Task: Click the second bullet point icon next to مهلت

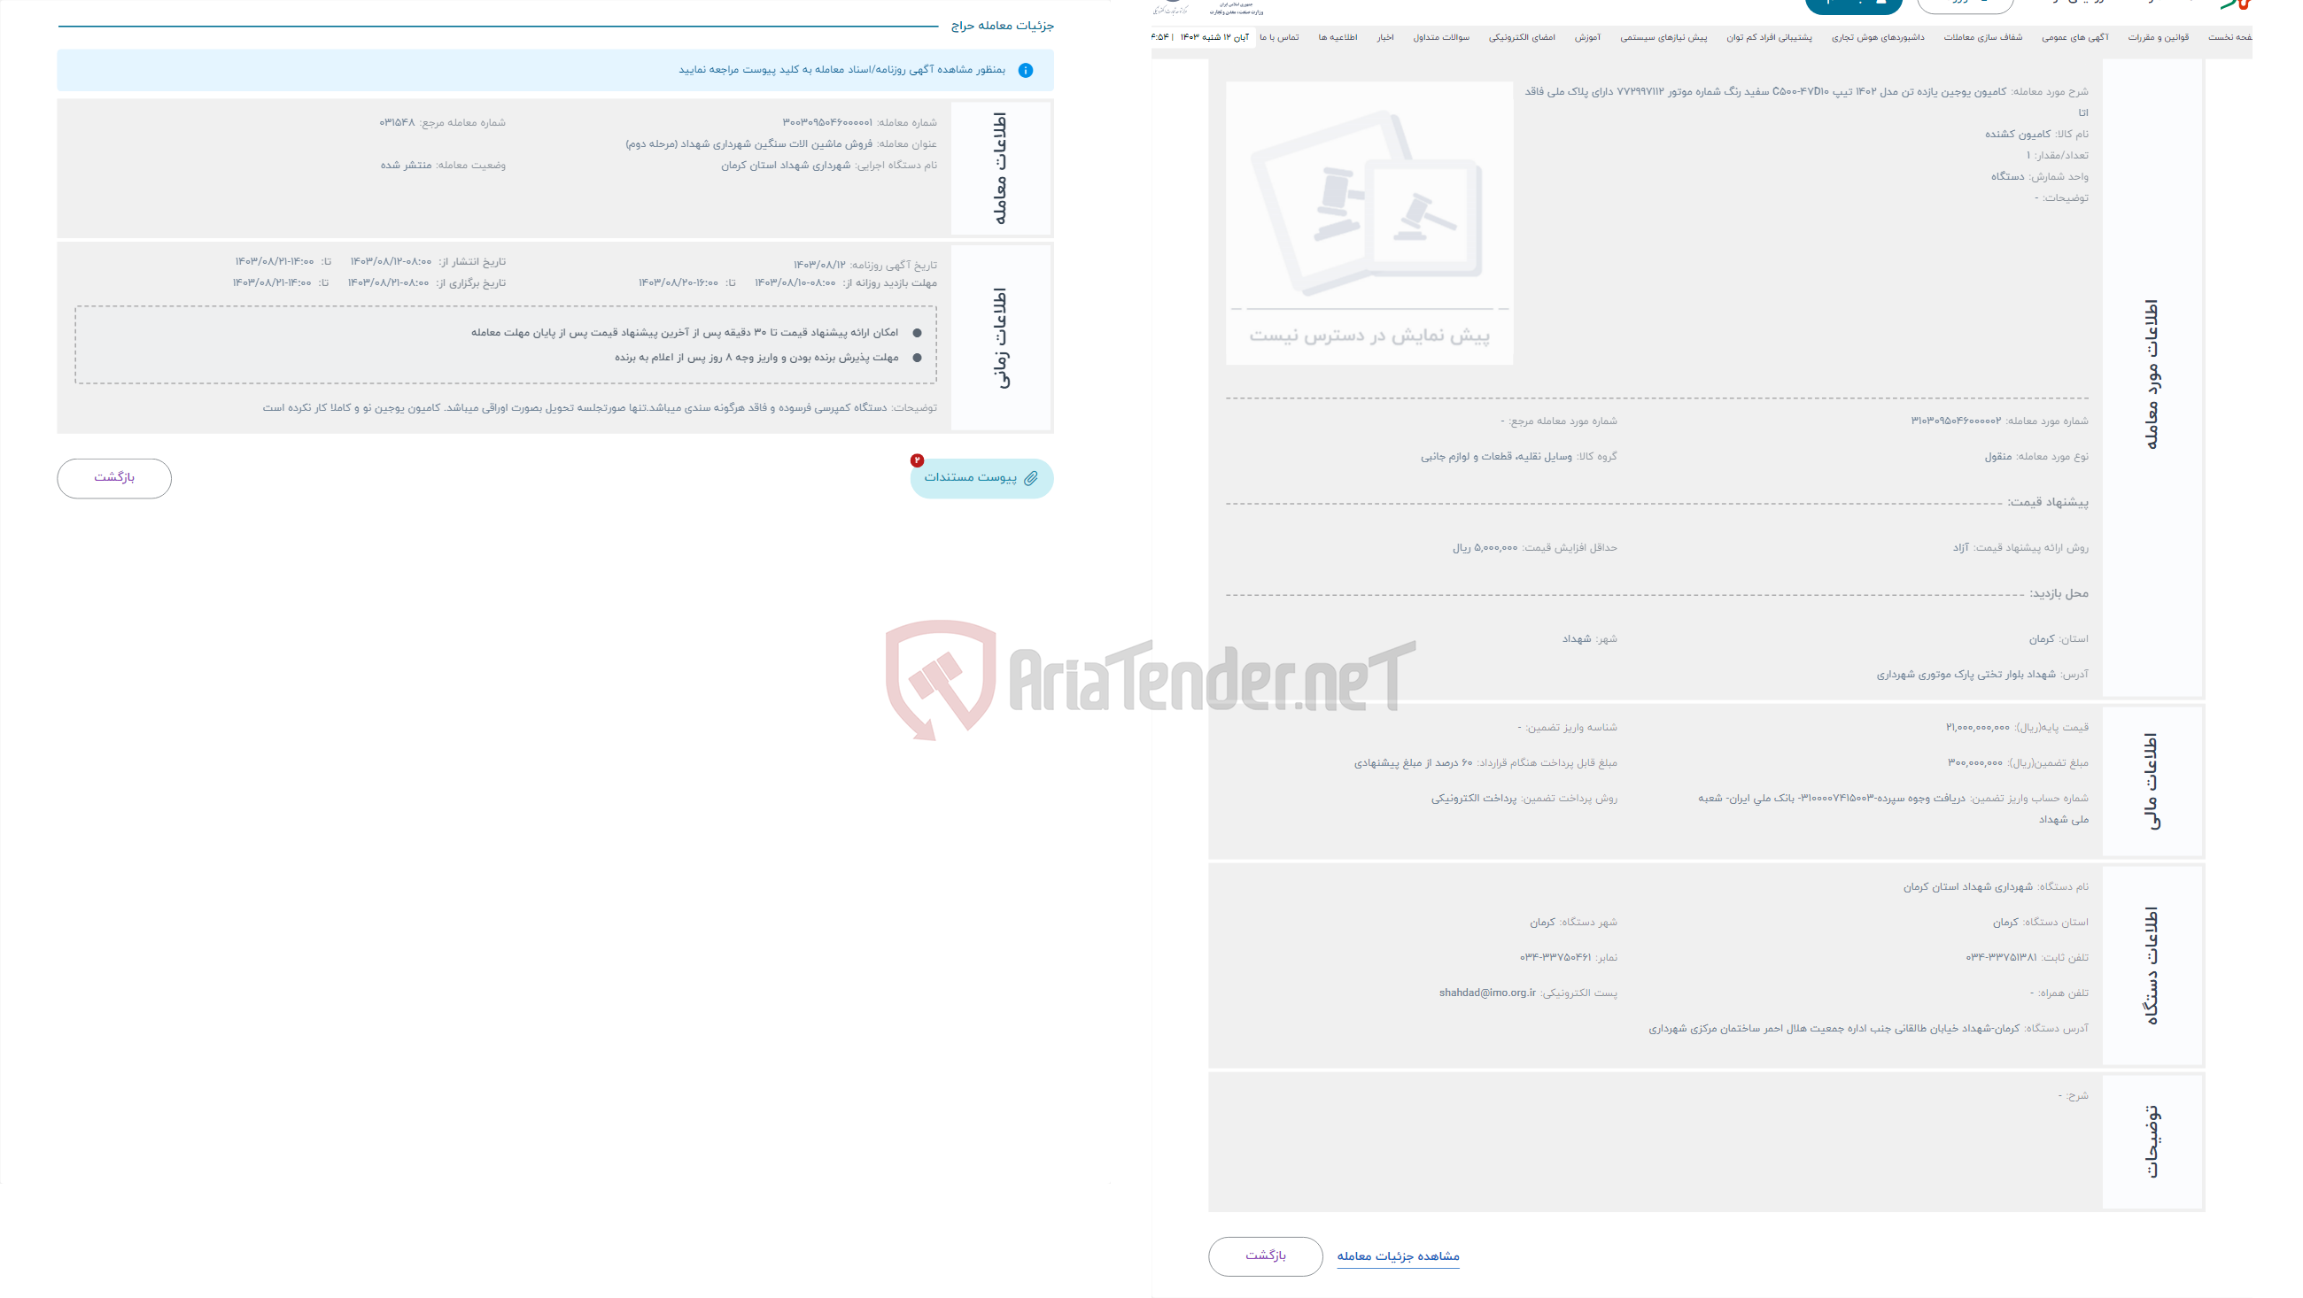Action: 916,354
